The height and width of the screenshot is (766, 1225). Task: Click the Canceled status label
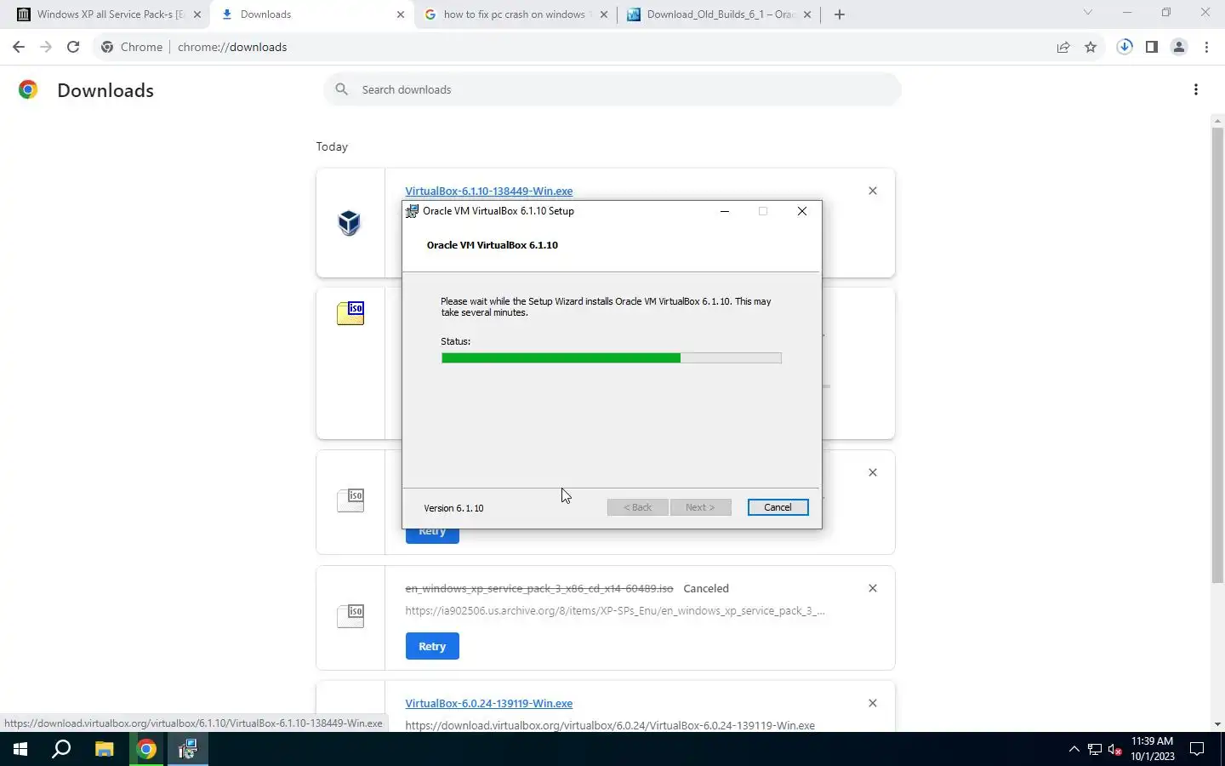(x=706, y=588)
